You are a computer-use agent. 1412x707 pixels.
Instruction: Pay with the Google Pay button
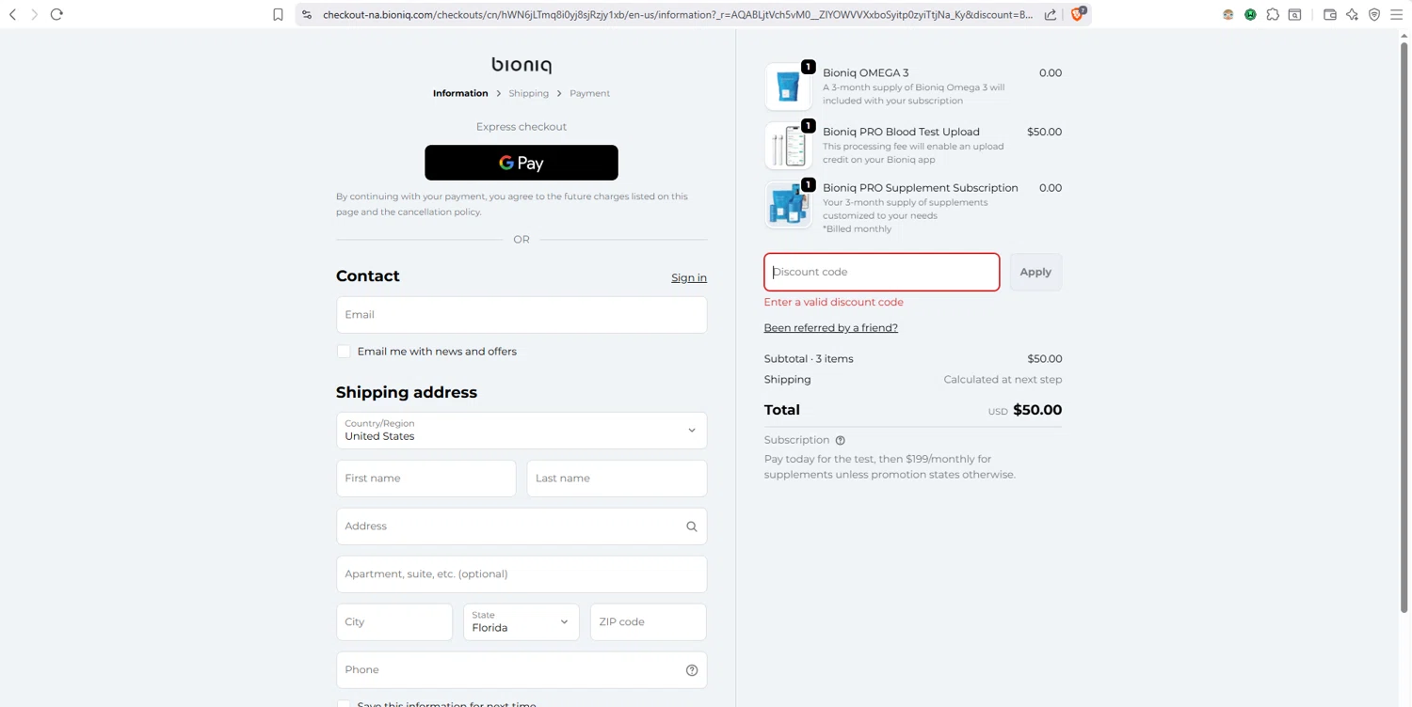tap(521, 163)
